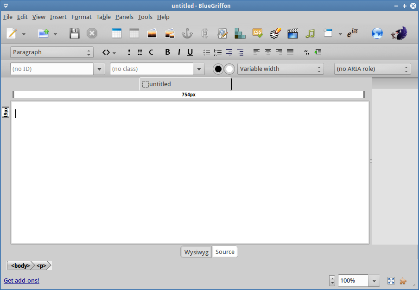Expand the arrow next to open file icon
Screen dimensions: 419x290
pyautogui.click(x=55, y=34)
